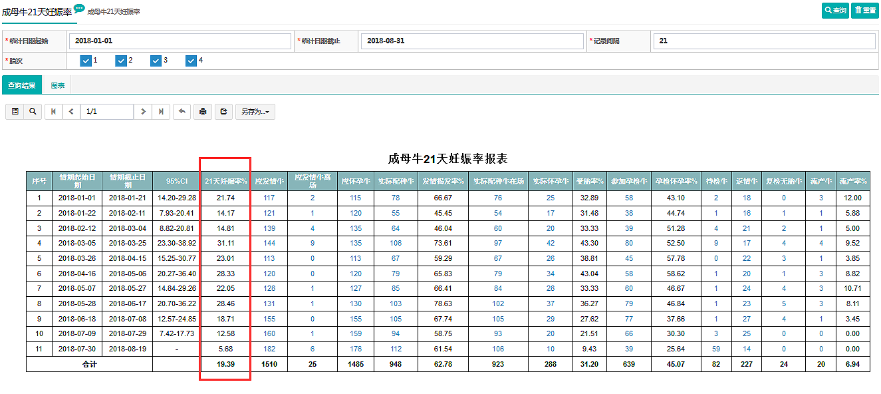
Task: Click the 统计日期截止 end date field
Action: (x=472, y=41)
